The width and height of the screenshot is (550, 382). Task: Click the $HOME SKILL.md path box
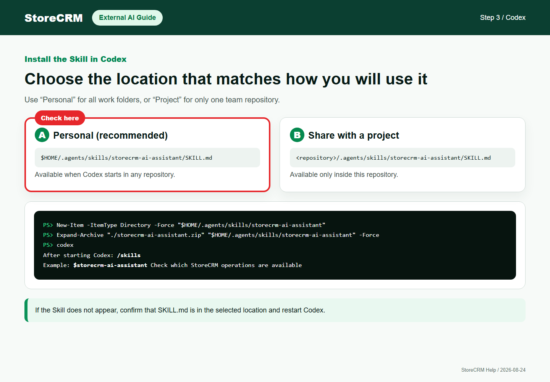coord(147,157)
